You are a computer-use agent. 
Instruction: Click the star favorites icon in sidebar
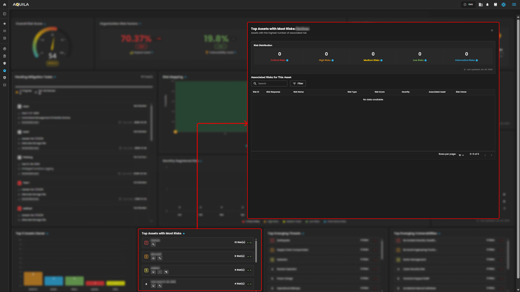pos(5,24)
